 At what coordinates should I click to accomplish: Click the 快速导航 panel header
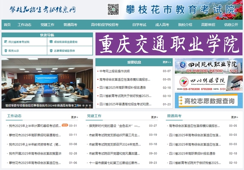pyautogui.click(x=47, y=35)
